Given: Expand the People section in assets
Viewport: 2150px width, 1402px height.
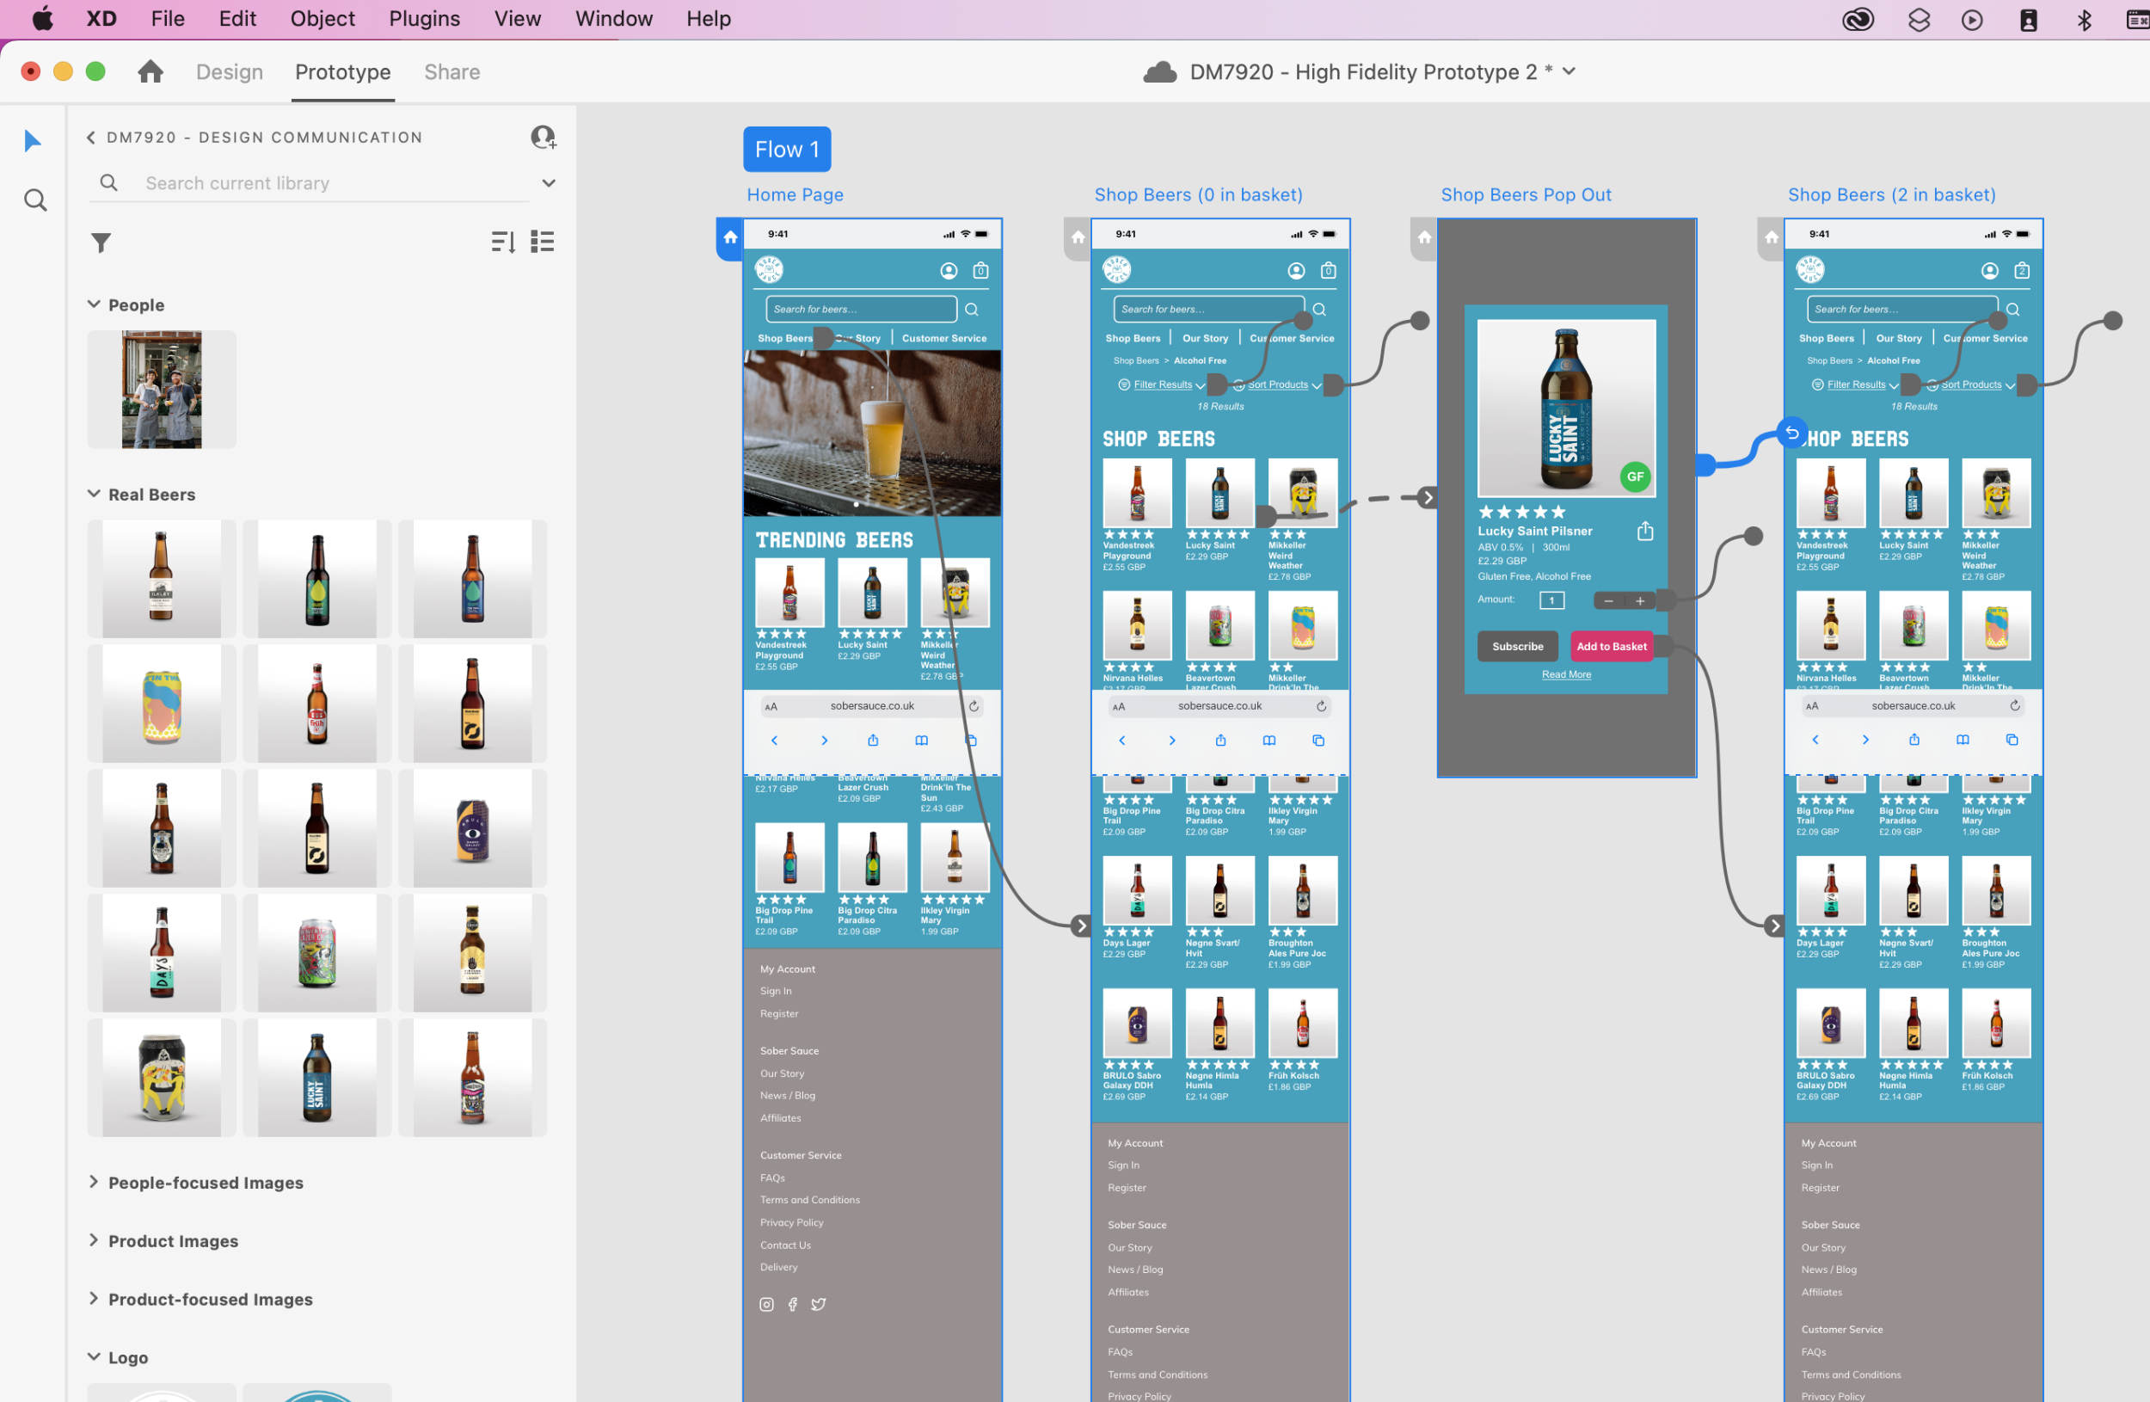Looking at the screenshot, I should [94, 304].
